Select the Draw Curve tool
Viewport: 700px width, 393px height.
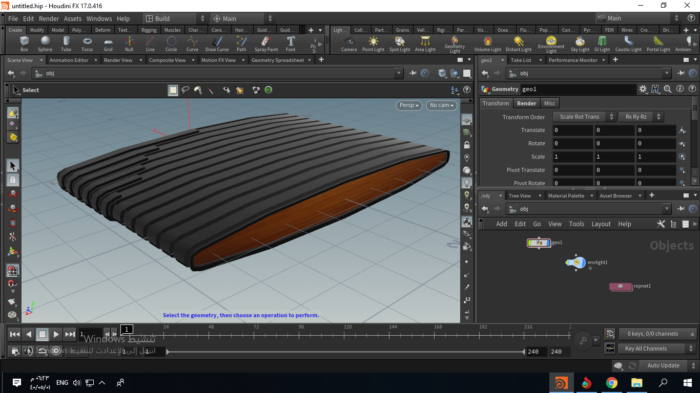(217, 43)
